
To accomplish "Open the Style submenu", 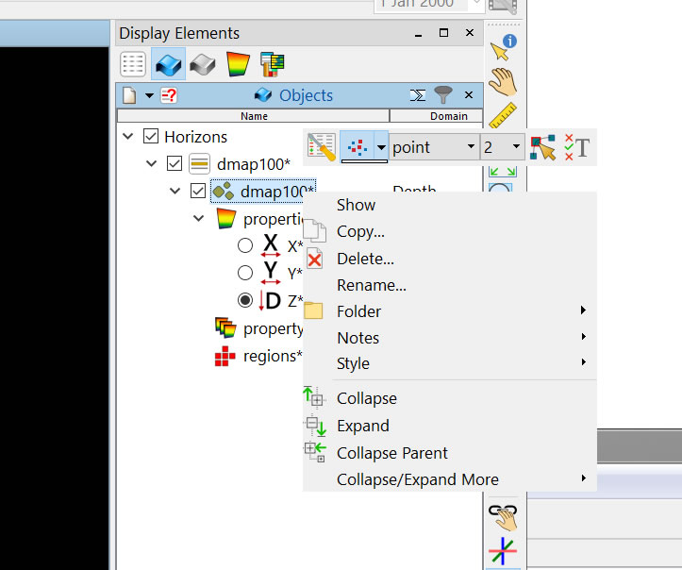I will (x=353, y=363).
